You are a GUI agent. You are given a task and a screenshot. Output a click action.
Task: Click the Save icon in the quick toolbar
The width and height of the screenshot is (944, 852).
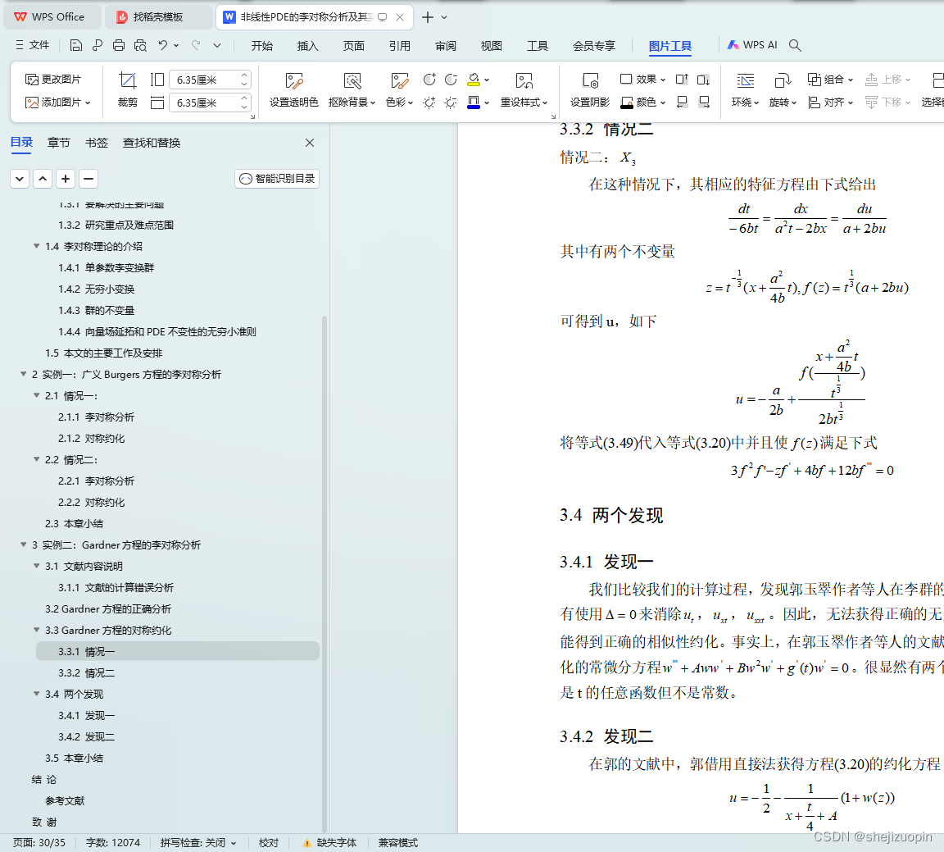[x=76, y=45]
